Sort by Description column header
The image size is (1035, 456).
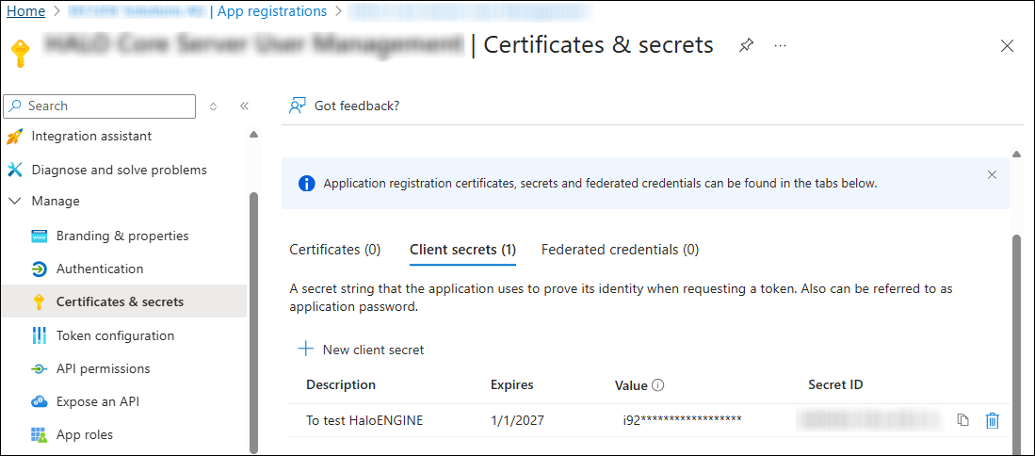tap(341, 384)
